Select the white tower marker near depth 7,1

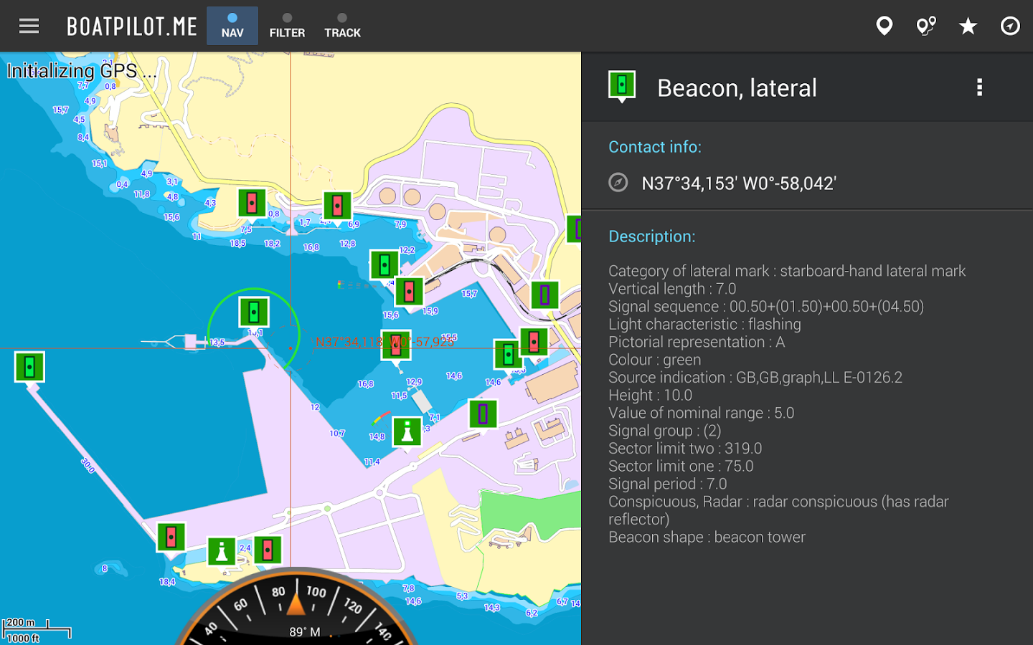[407, 433]
